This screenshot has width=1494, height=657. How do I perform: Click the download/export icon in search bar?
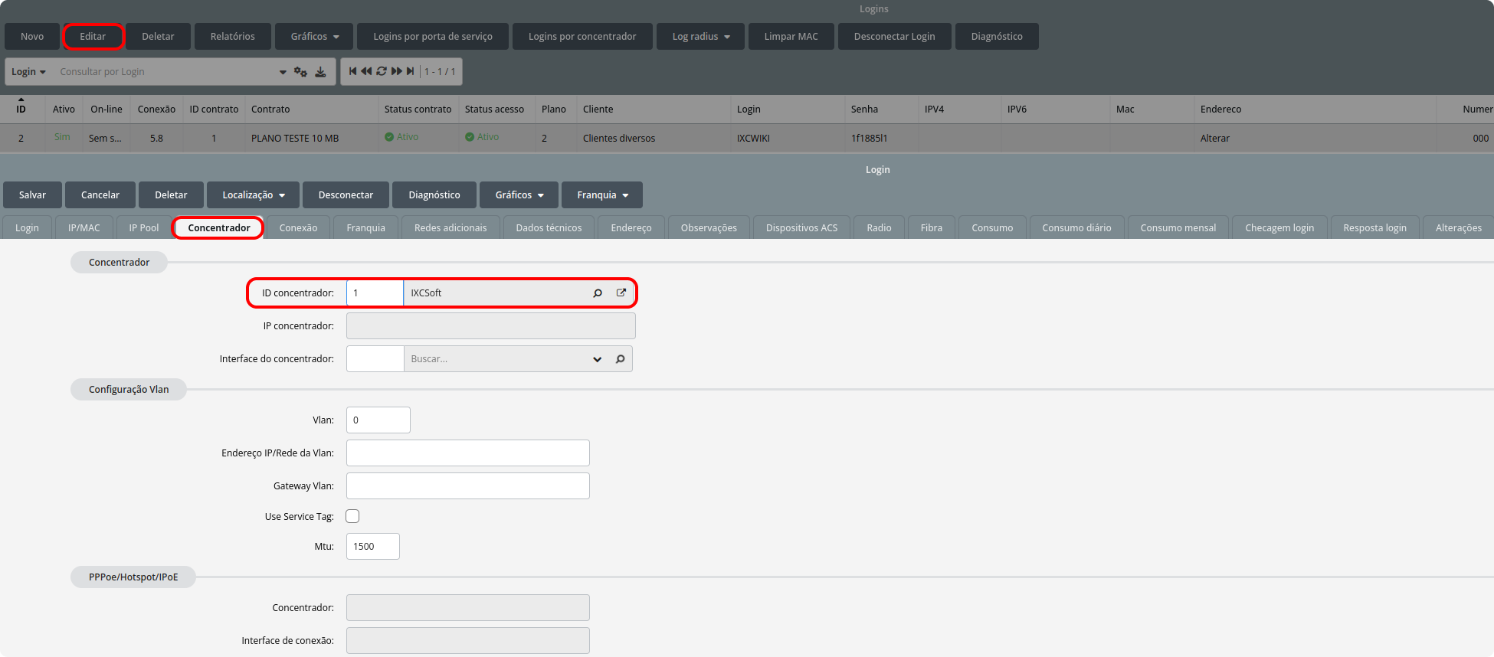click(x=320, y=72)
